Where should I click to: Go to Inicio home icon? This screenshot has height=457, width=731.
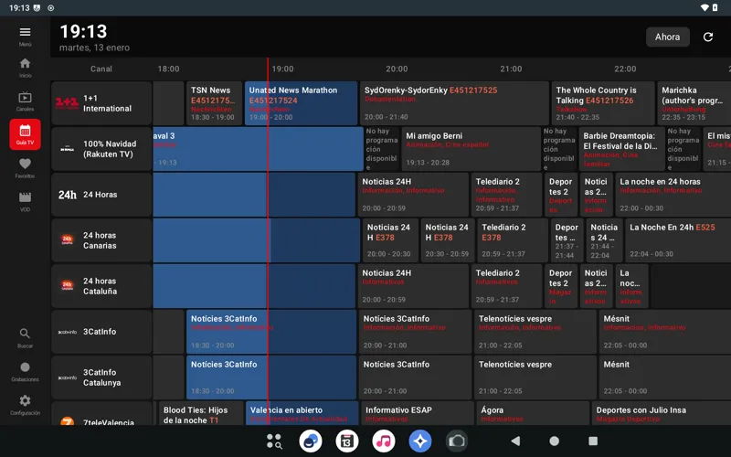[25, 67]
